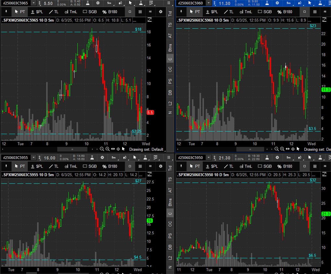Select TmL tool above 5960 chart

pyautogui.click(x=246, y=12)
